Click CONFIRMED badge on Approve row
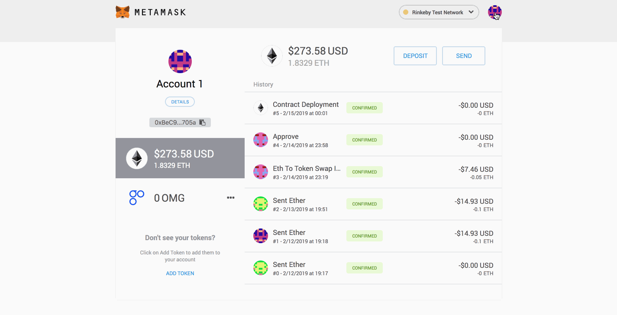Screen dimensions: 617x315 tap(365, 140)
